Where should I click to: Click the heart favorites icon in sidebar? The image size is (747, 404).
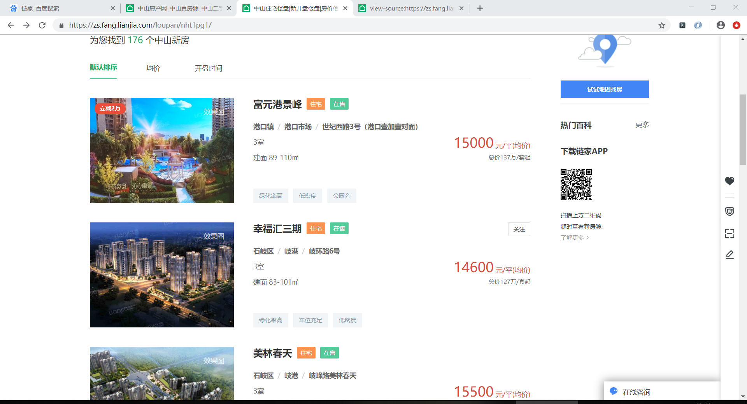click(x=729, y=181)
